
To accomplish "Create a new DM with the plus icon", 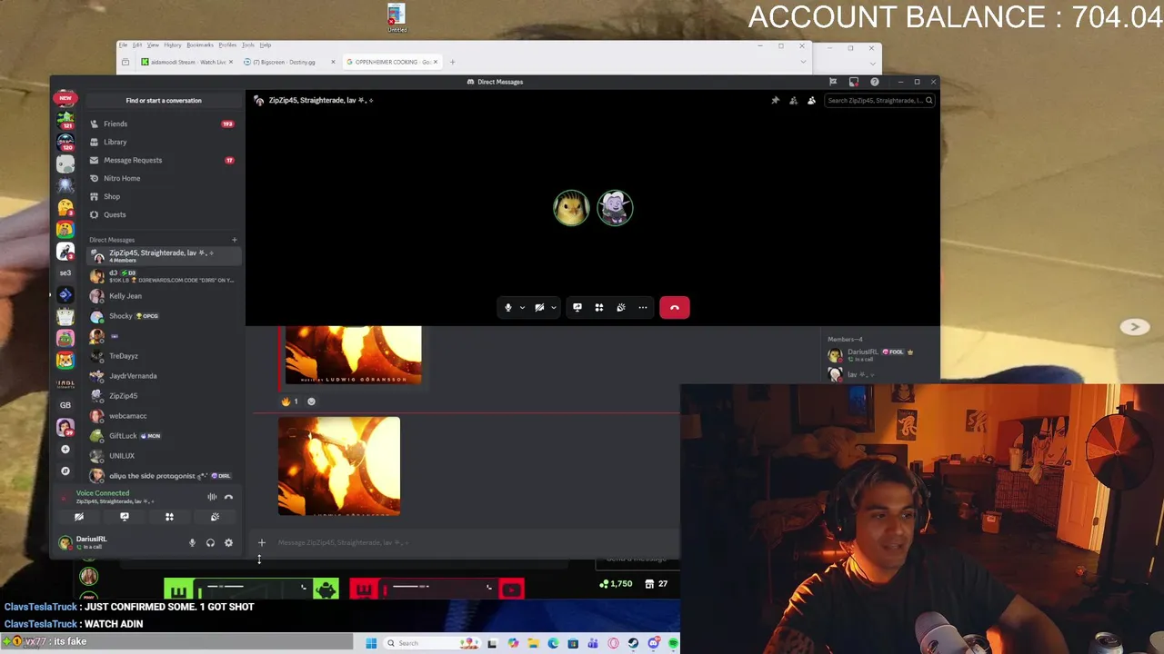I will tap(234, 240).
